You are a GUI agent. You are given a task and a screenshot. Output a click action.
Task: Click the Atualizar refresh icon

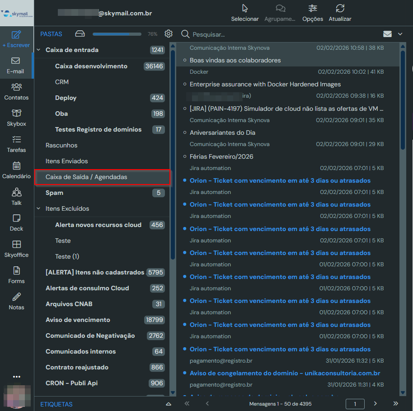click(340, 9)
